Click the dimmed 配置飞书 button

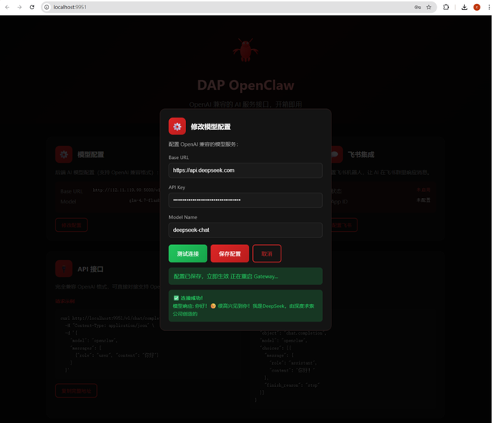(344, 225)
